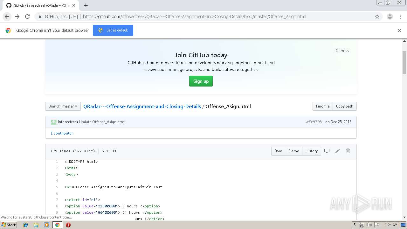The image size is (407, 229).
Task: Show hidden system tray icons
Action: click(x=355, y=225)
